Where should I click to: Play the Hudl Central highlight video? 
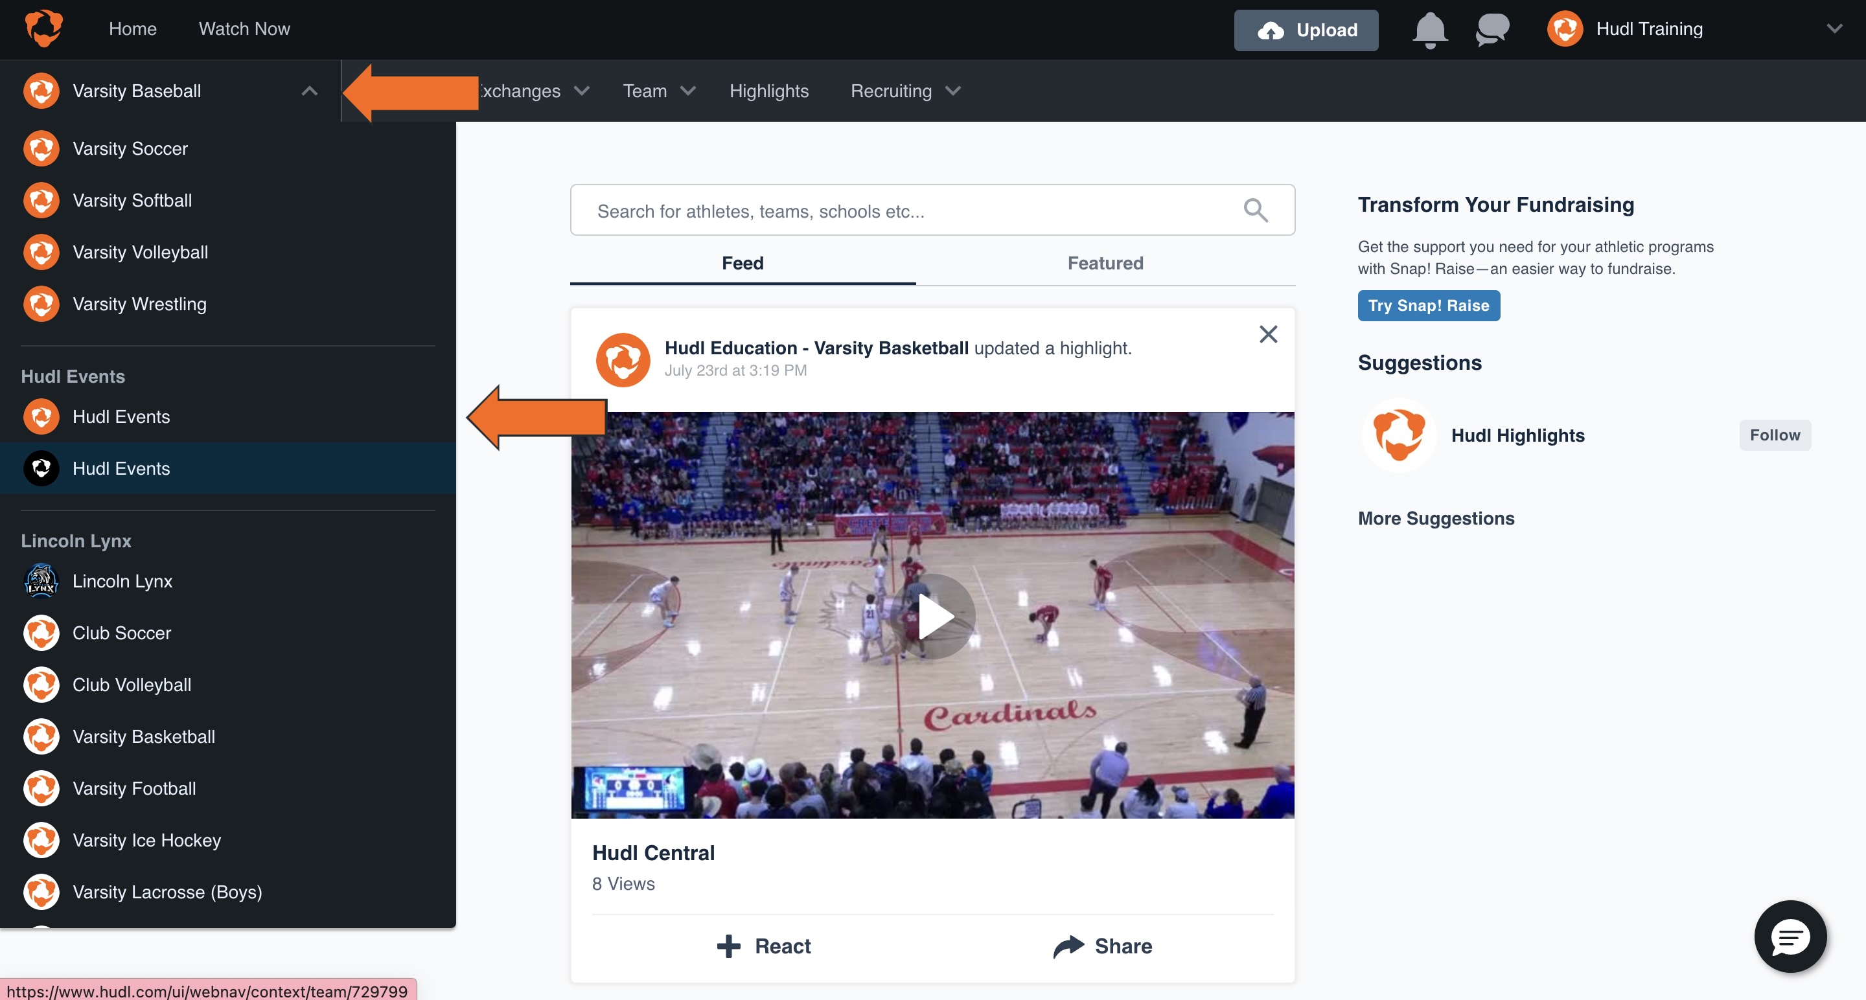[x=933, y=616]
